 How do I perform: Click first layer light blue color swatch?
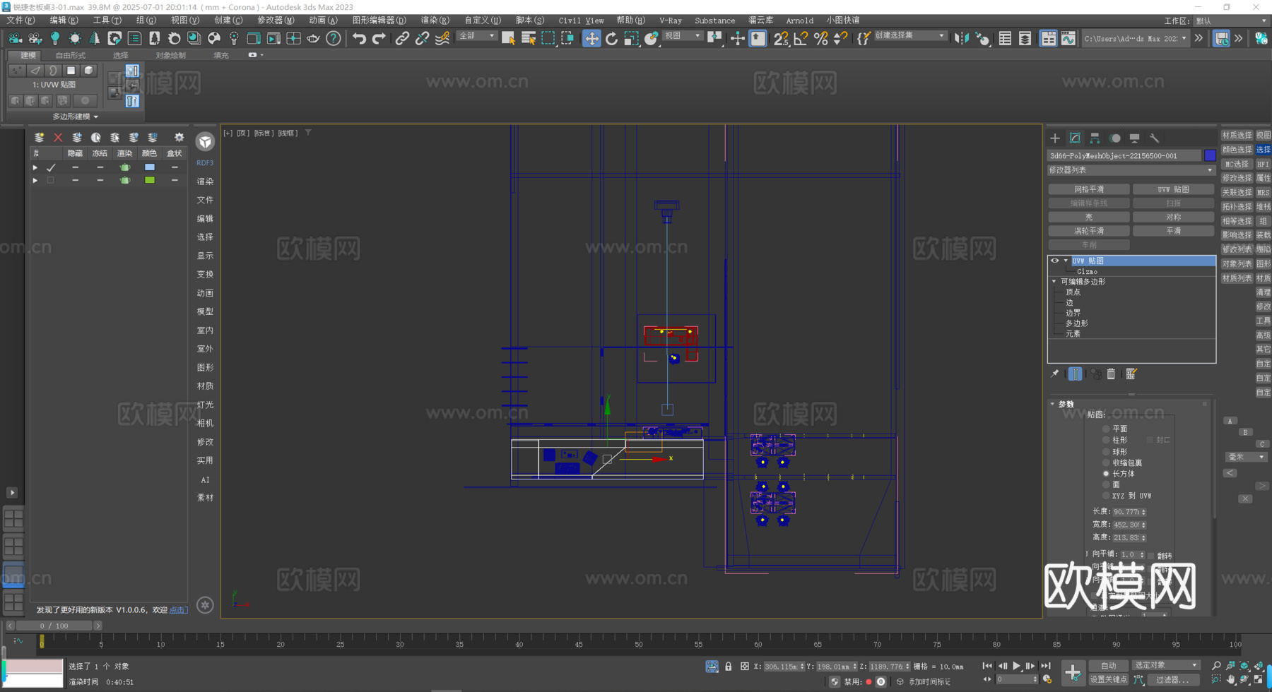pos(150,167)
